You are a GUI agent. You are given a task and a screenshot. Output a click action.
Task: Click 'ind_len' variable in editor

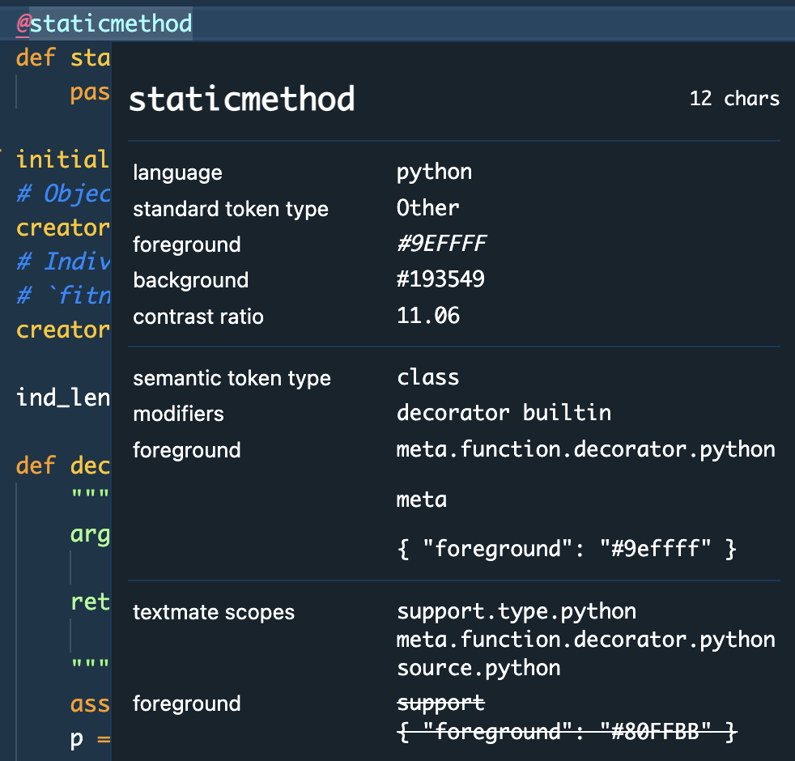(63, 397)
